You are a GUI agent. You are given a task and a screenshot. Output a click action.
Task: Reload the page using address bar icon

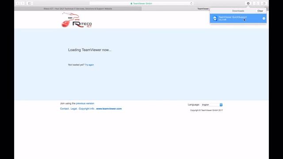pyautogui.click(x=191, y=4)
